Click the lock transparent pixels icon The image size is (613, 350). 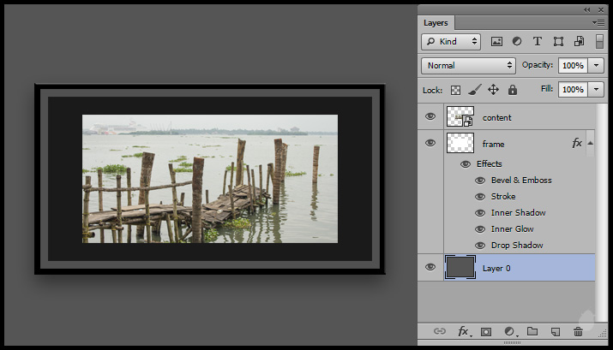(455, 90)
